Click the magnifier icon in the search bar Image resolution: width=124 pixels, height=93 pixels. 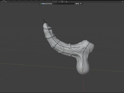click(53, 4)
